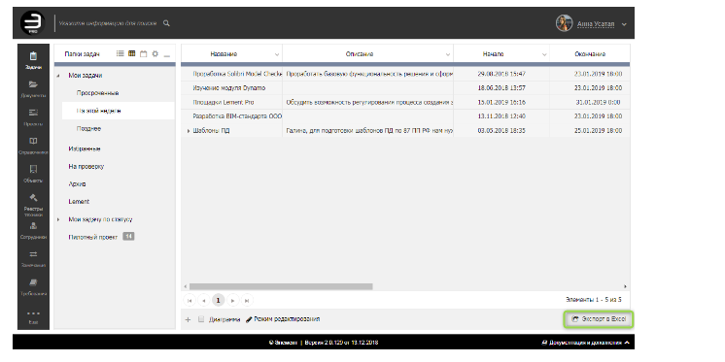Viewport: 725px width, 362px height.
Task: Collapse the Мои задачи tree node
Action: click(57, 76)
